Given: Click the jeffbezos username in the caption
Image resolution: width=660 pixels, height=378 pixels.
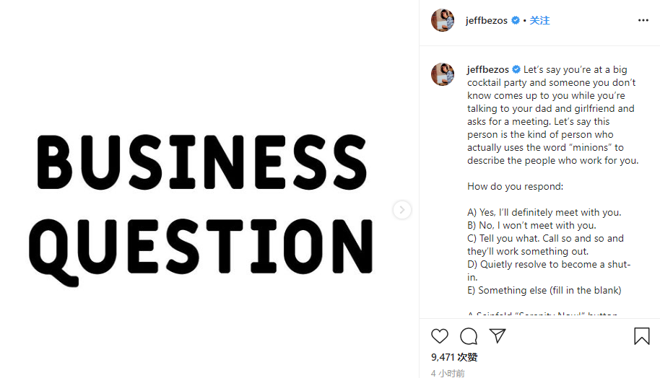Looking at the screenshot, I should coord(487,70).
